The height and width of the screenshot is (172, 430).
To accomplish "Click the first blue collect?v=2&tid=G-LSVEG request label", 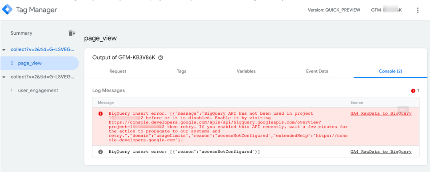I will point(42,50).
